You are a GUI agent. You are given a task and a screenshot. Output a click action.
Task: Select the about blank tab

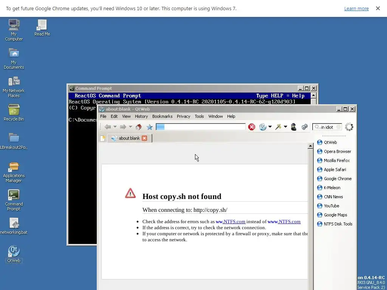(129, 138)
